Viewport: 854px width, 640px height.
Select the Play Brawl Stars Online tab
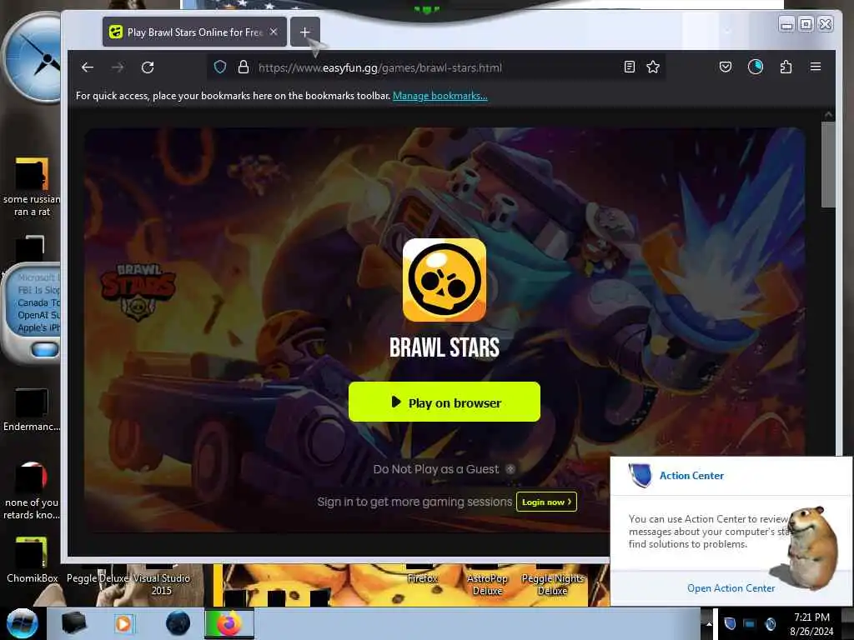193,32
